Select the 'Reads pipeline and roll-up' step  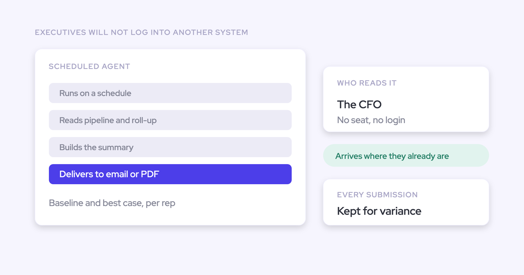170,120
